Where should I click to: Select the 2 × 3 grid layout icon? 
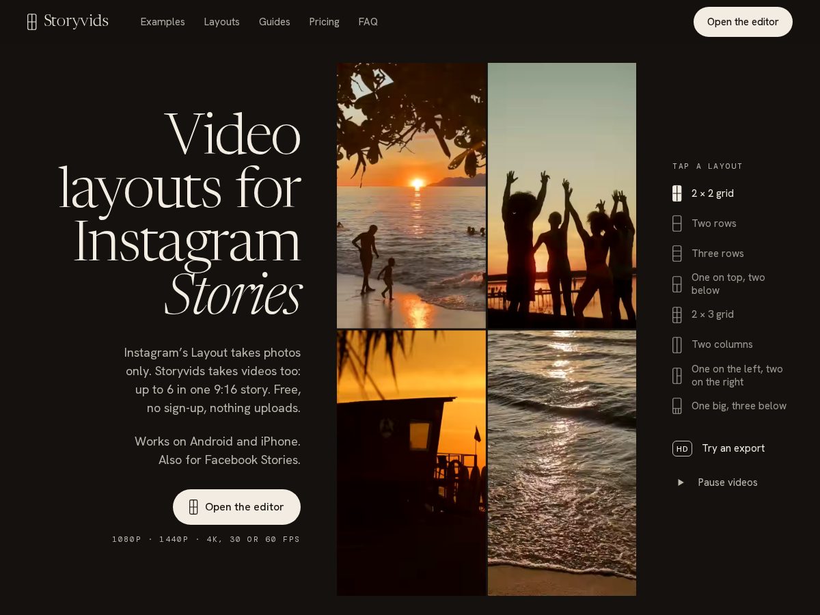pyautogui.click(x=677, y=314)
